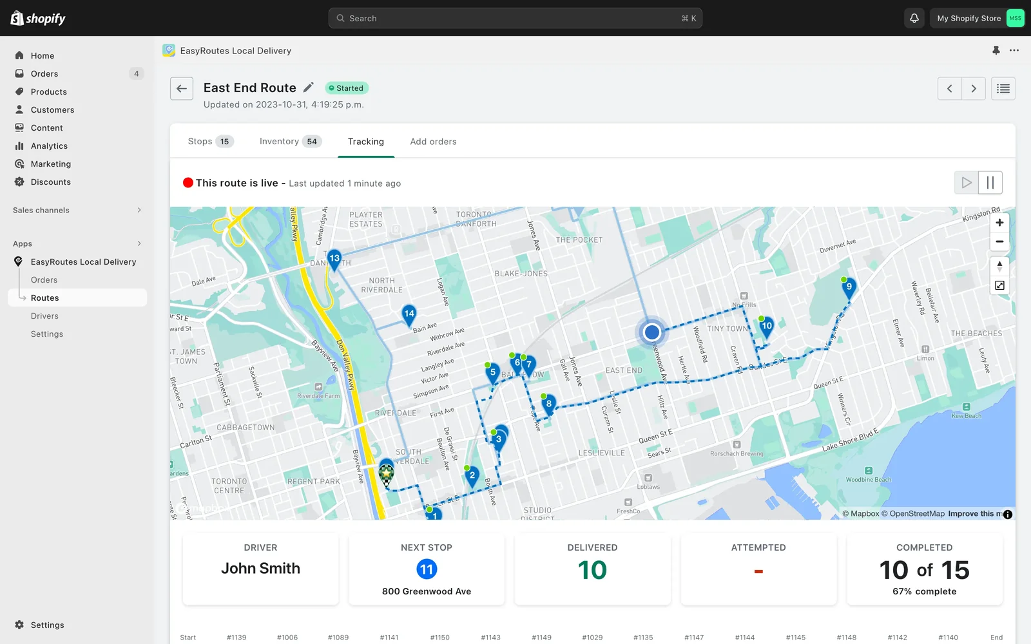Open Analytics section
The width and height of the screenshot is (1031, 644).
(49, 146)
